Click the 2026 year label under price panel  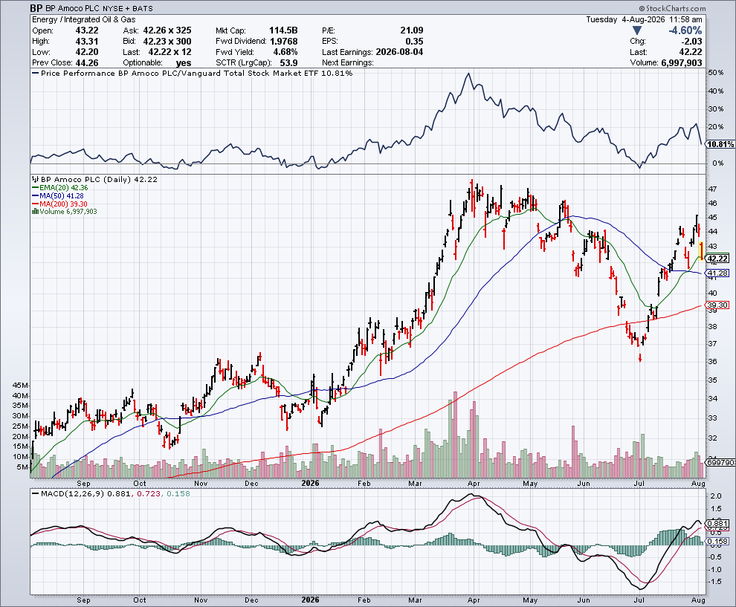310,483
